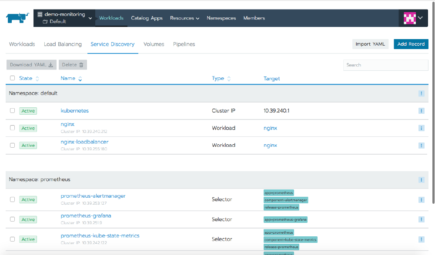435x255 pixels.
Task: Open the Resources dropdown menu
Action: click(x=184, y=18)
